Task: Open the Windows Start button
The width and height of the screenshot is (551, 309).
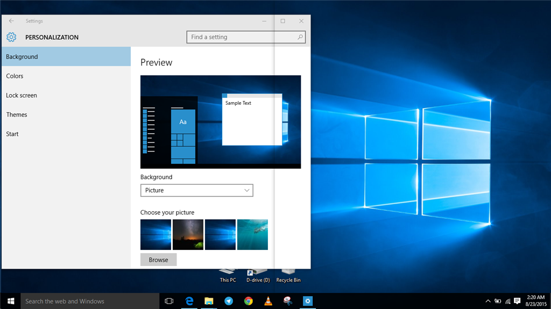Action: click(x=11, y=301)
